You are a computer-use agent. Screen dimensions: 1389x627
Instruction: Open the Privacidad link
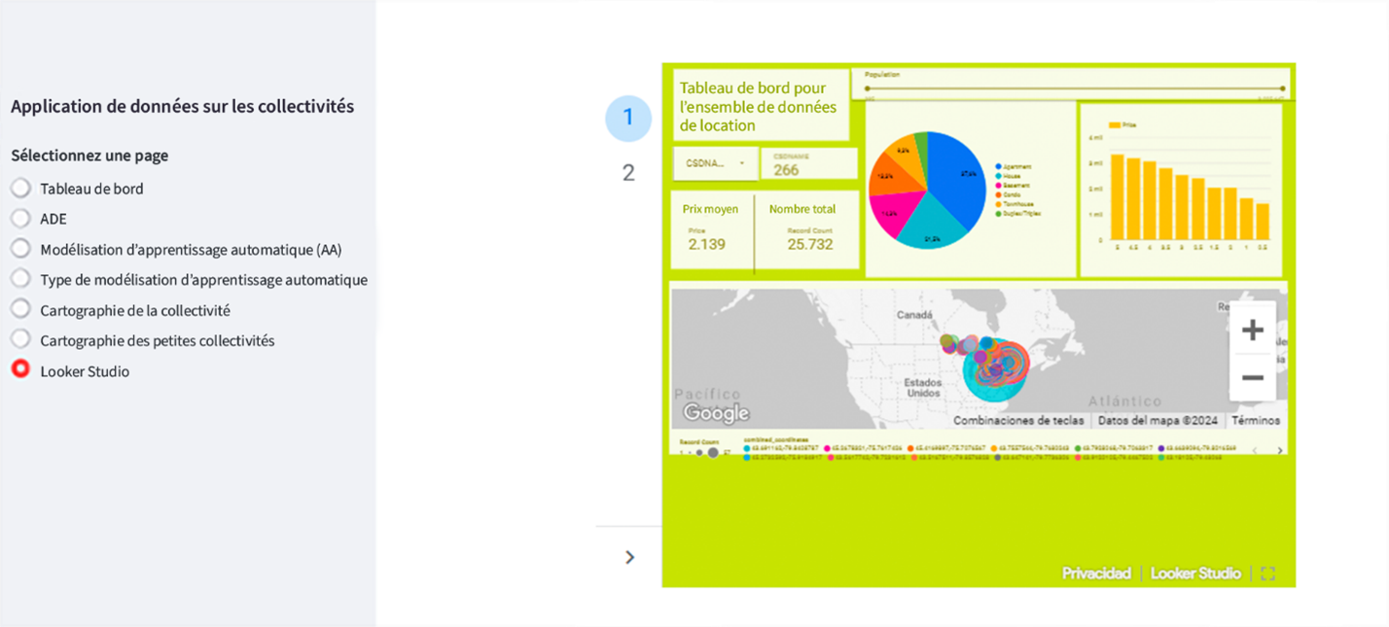coord(1096,574)
